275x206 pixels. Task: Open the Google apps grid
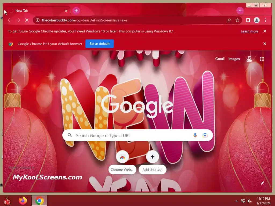coord(262,59)
